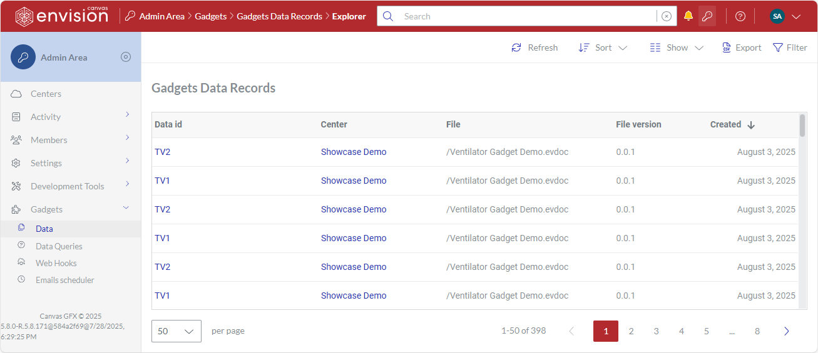
Task: Click the Admin Area circular key badge
Action: [x=23, y=57]
